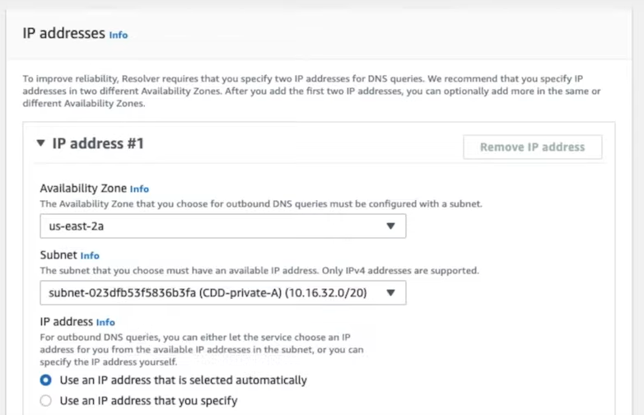Click the IP address field label
The width and height of the screenshot is (644, 415).
tap(66, 321)
